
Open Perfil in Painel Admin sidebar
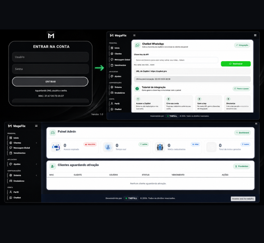coord(14,192)
